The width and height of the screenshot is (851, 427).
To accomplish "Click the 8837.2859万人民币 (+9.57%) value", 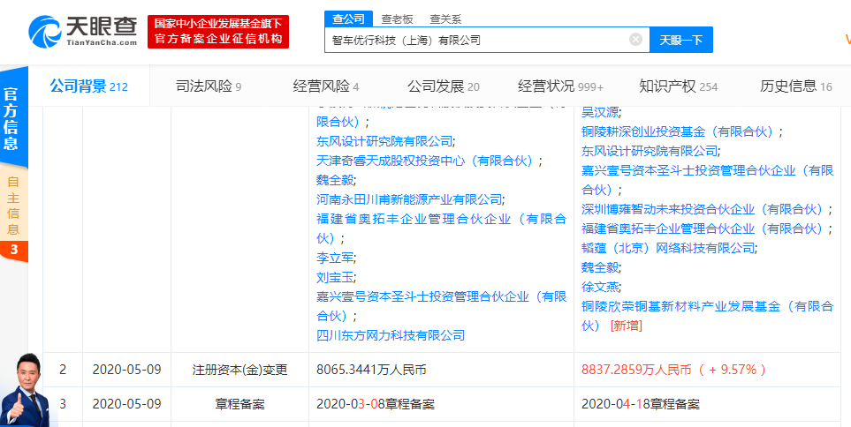I will [x=673, y=371].
